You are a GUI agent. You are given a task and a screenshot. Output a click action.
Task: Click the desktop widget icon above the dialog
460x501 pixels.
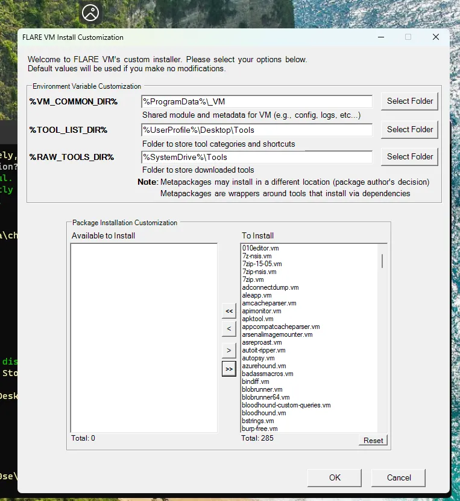point(90,13)
